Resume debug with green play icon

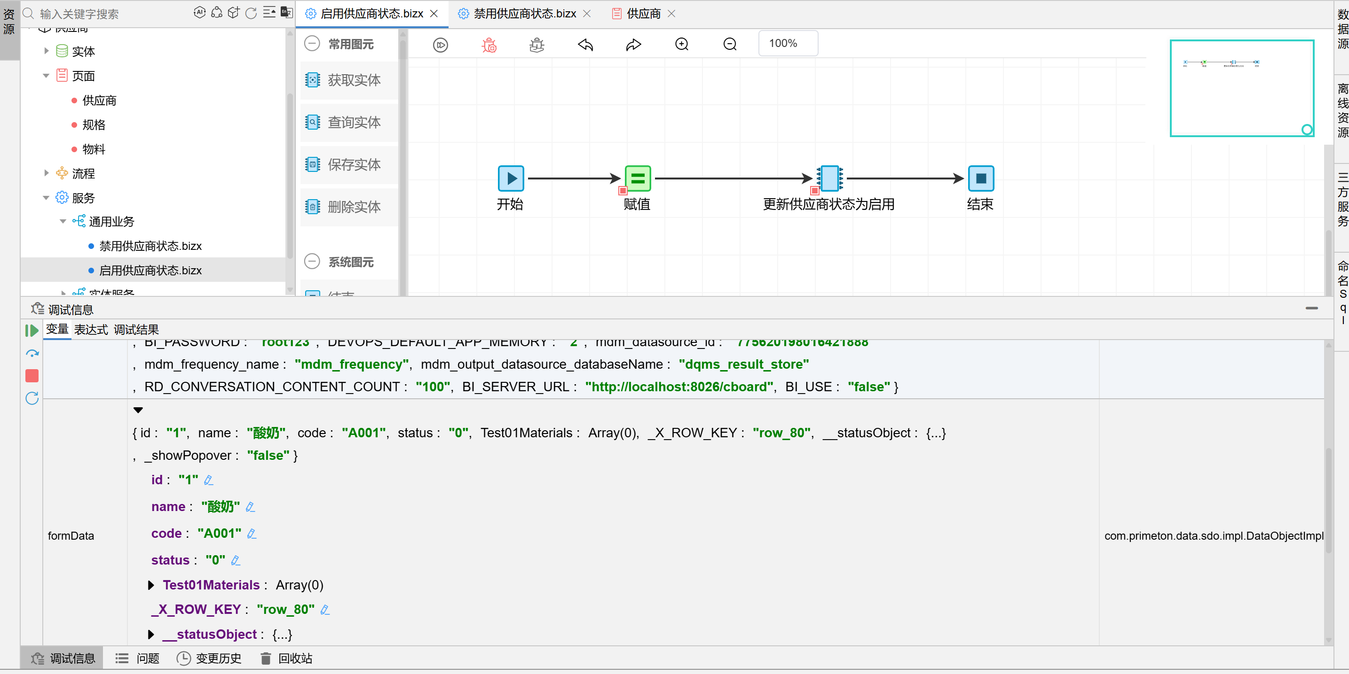[x=32, y=330]
